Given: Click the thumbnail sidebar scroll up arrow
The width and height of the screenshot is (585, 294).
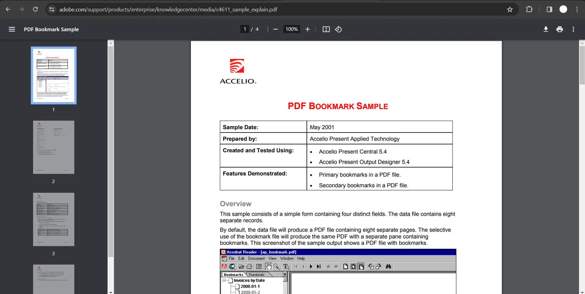Looking at the screenshot, I should click(x=111, y=43).
